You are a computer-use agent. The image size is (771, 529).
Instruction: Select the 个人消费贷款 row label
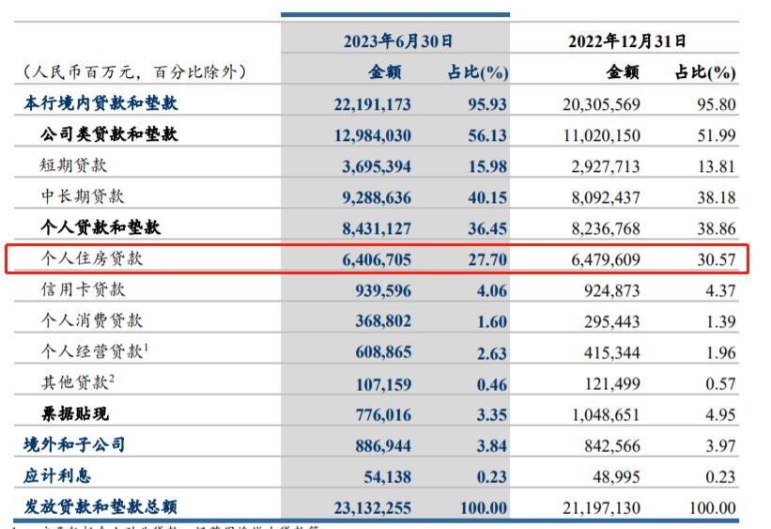click(x=91, y=320)
